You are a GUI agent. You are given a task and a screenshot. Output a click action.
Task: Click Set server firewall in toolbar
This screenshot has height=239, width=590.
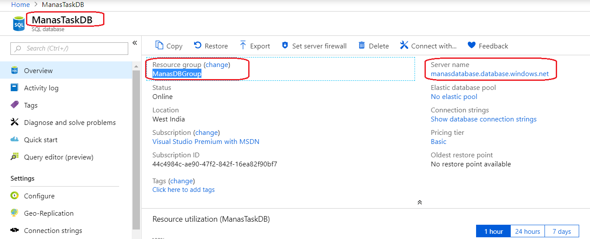pos(319,46)
